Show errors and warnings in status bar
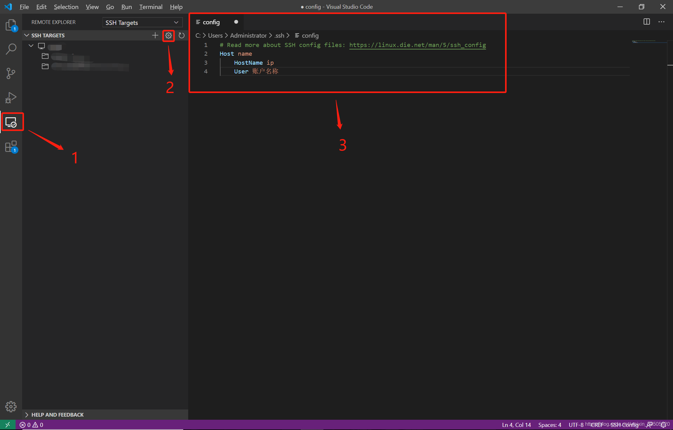The image size is (673, 430). [x=31, y=425]
